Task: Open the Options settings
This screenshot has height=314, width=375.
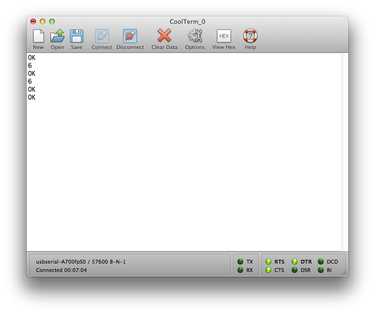Action: point(195,37)
